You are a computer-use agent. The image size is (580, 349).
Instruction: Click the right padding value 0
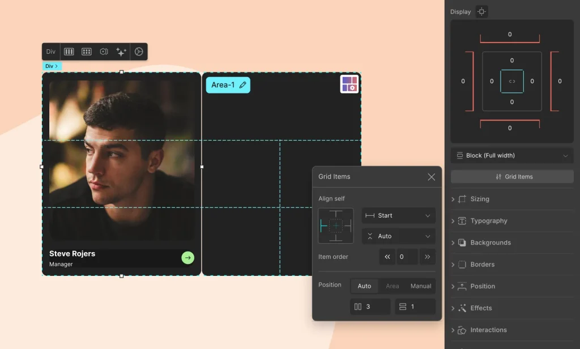532,81
